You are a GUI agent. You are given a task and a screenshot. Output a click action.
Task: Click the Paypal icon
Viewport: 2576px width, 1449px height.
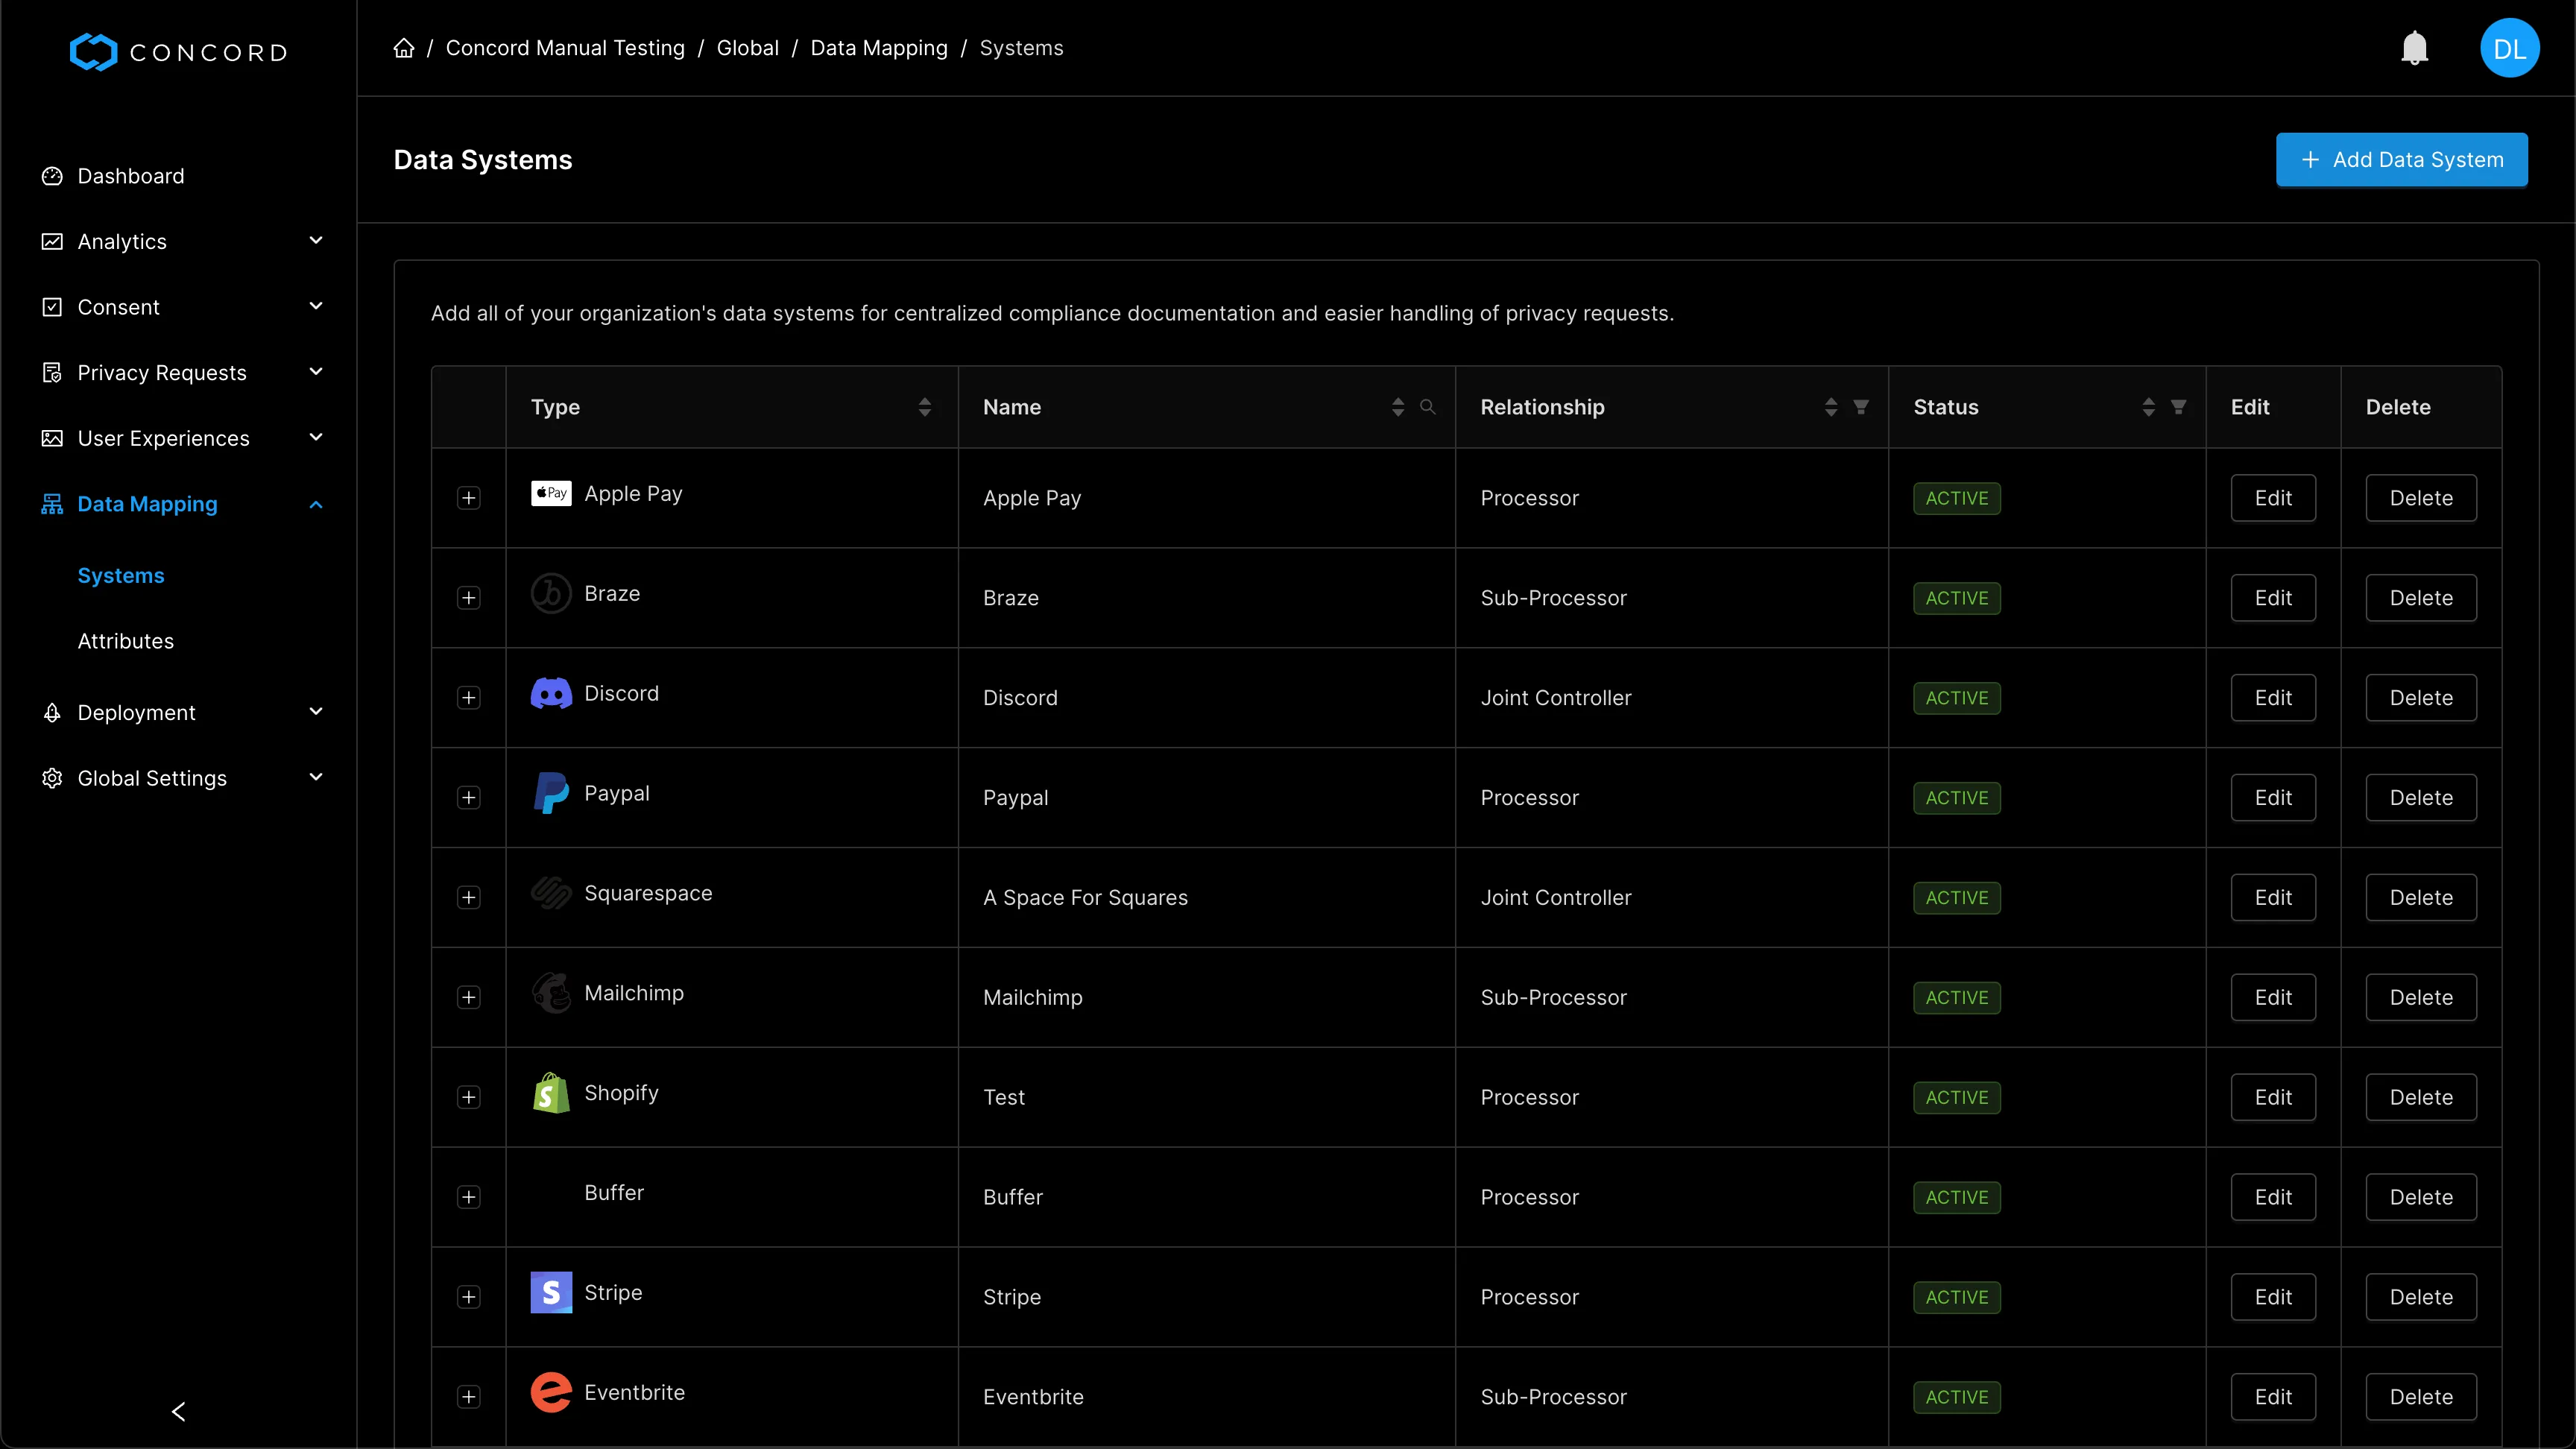pyautogui.click(x=550, y=792)
